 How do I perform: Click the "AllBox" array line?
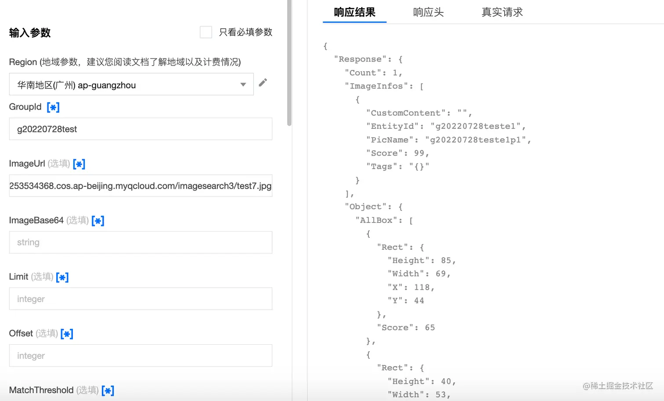point(384,220)
